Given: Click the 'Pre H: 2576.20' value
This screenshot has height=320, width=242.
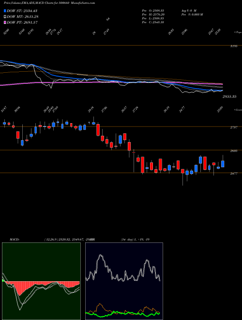Looking at the screenshot, I should coord(153,15).
